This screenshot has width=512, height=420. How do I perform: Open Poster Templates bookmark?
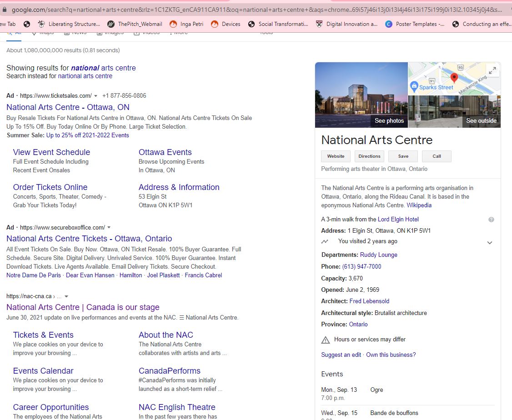(x=415, y=24)
